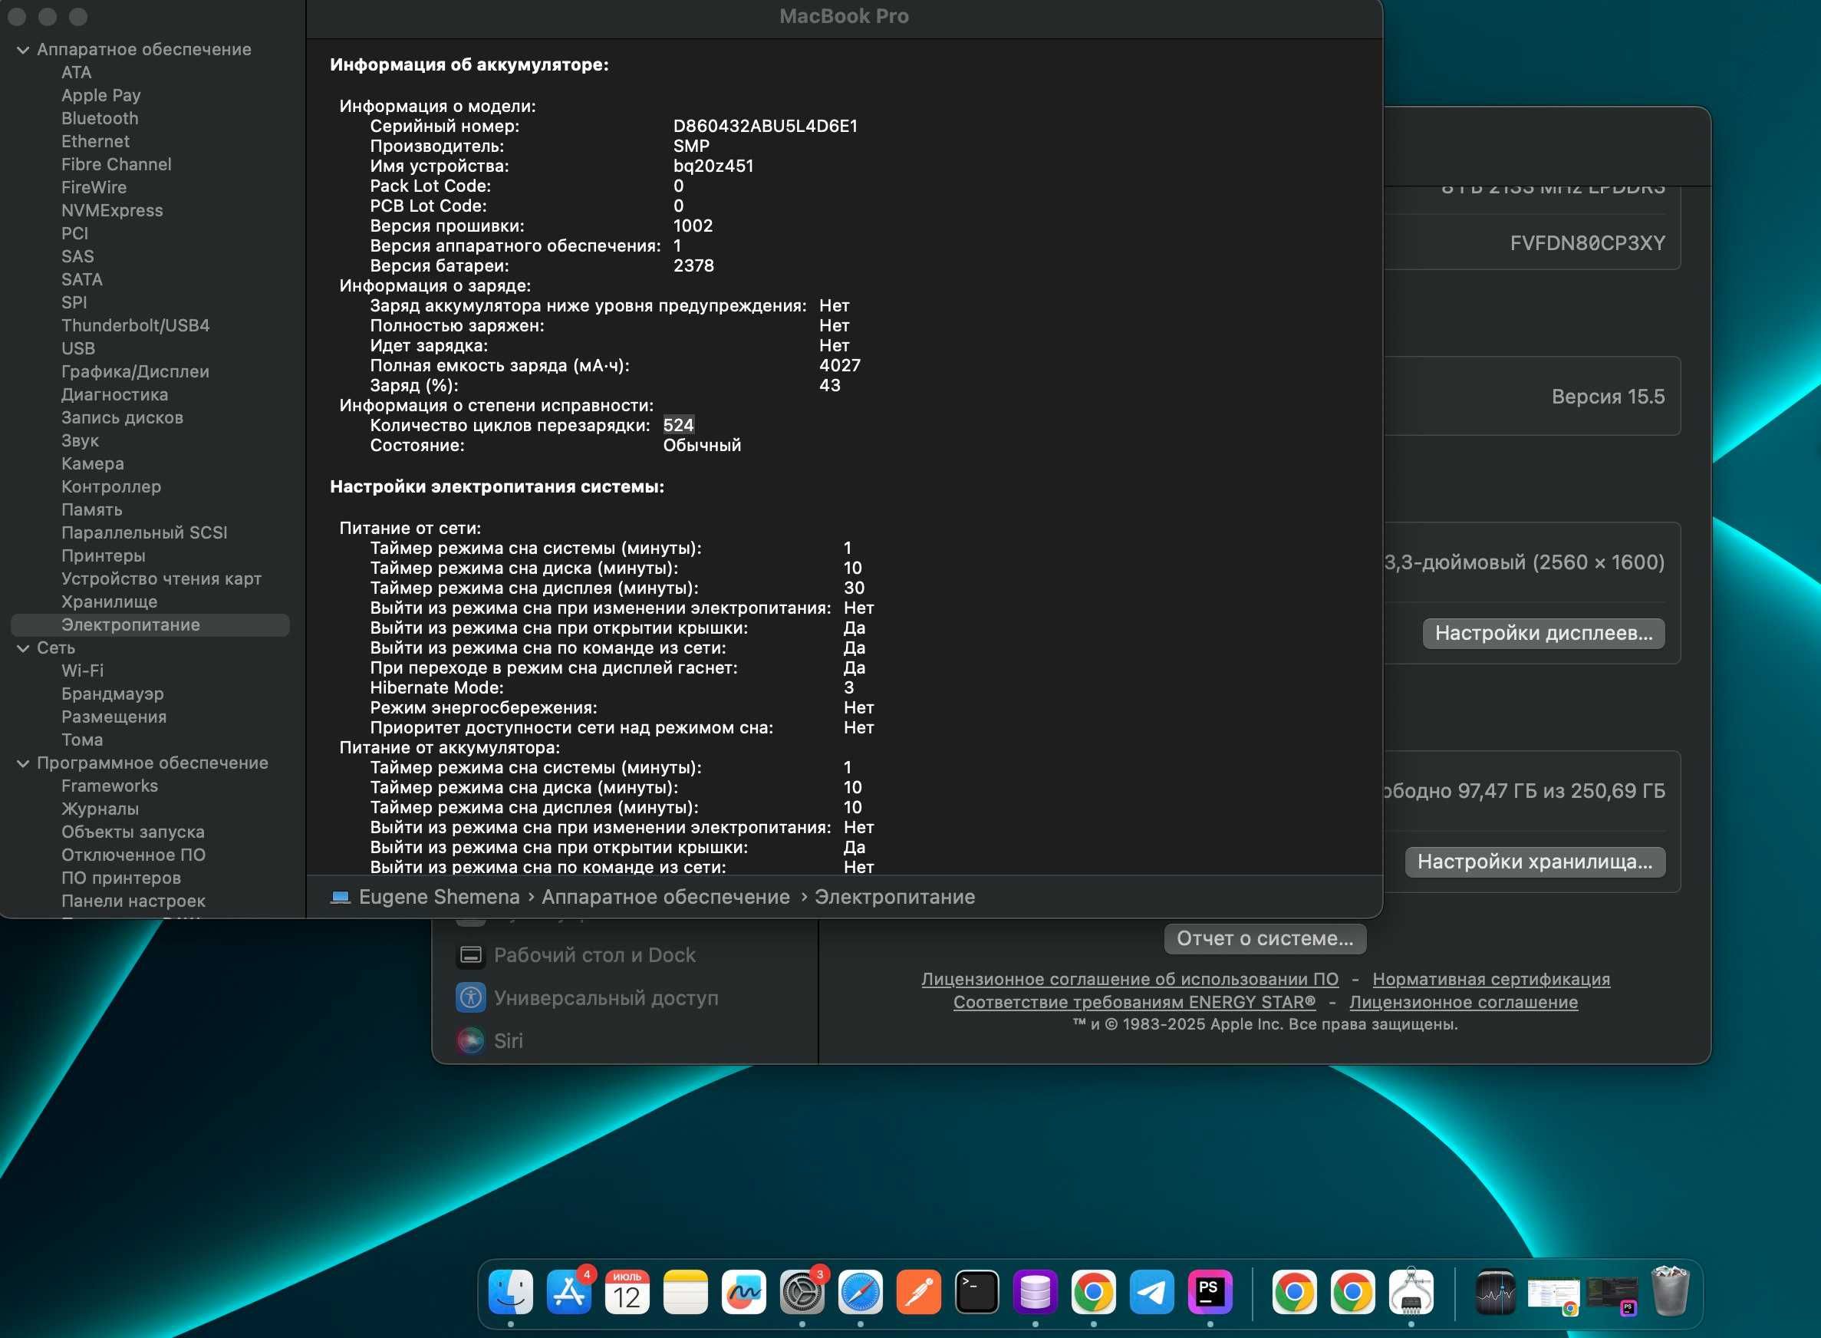Select the highlighted Электропитание item
Screen dimensions: 1821x1338
150,625
